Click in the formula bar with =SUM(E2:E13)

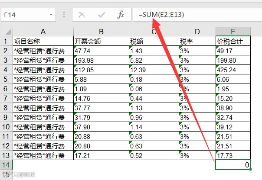[197, 15]
